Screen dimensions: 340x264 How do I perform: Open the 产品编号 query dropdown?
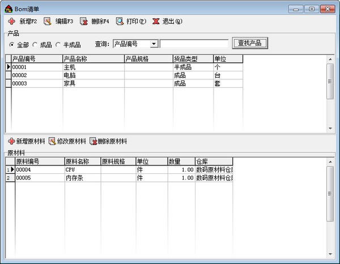click(x=154, y=44)
